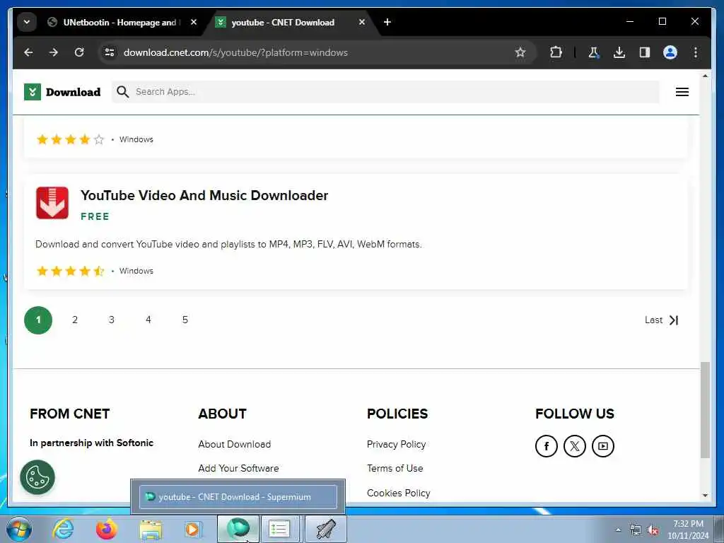Click the Supermium taskbar button

point(238,529)
